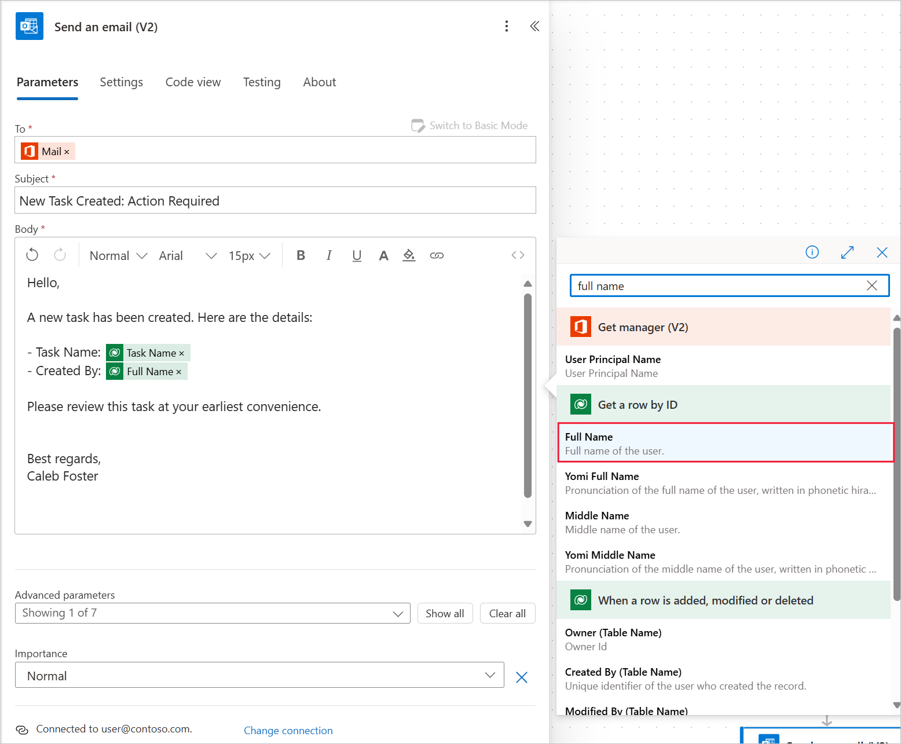Click the Subject field text
Screen dimensions: 901x744
tap(119, 201)
